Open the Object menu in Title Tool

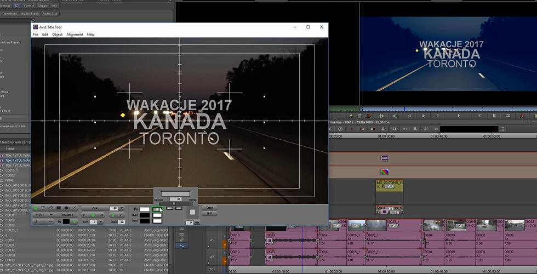point(57,35)
